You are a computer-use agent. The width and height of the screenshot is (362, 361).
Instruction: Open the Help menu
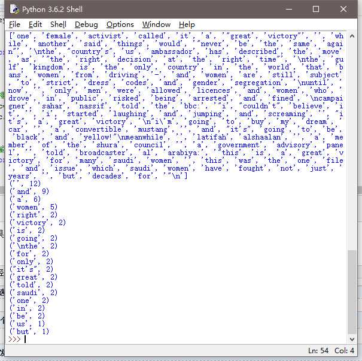coord(187,25)
